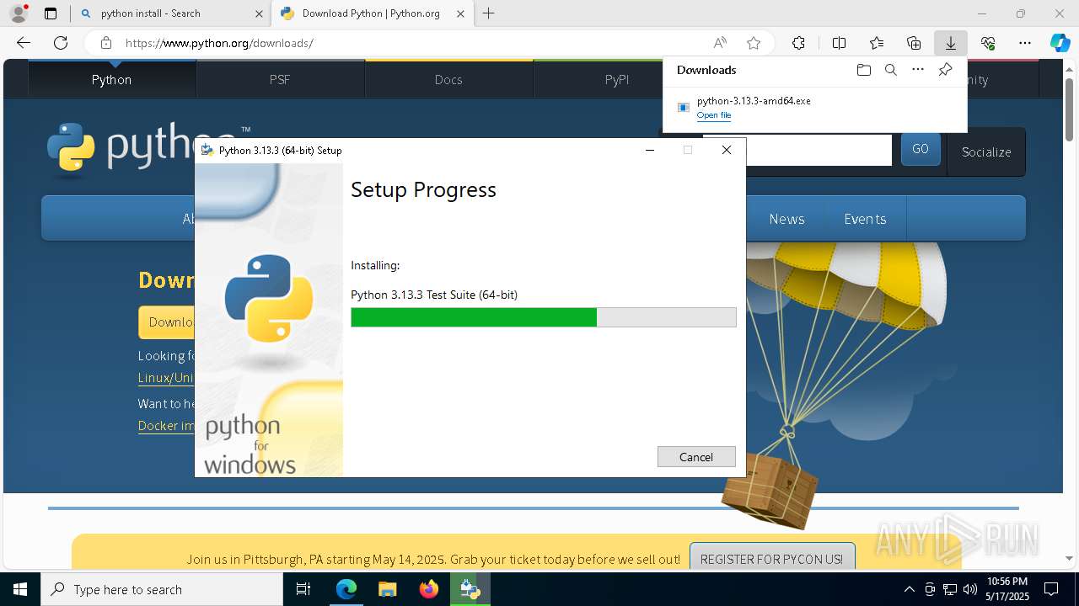This screenshot has width=1079, height=606.
Task: Click the Setup Progress installation bar
Action: click(x=544, y=317)
